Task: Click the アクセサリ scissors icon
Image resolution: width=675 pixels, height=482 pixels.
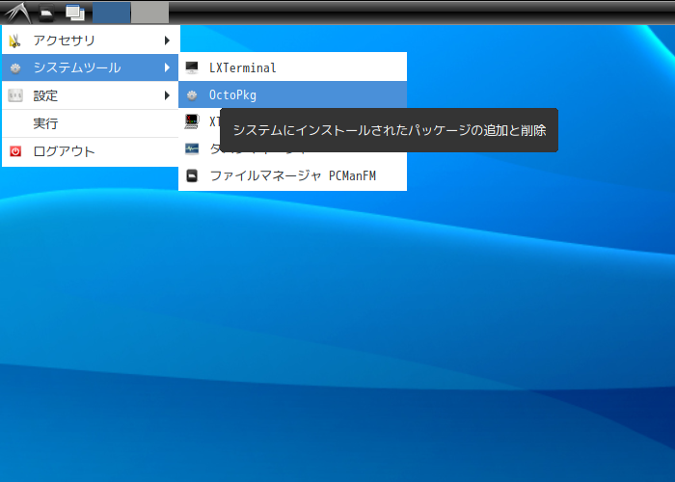Action: (15, 40)
